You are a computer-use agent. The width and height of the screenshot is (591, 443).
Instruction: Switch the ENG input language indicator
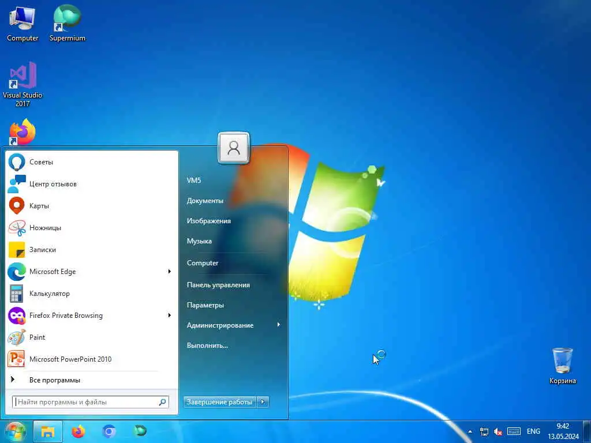tap(533, 431)
